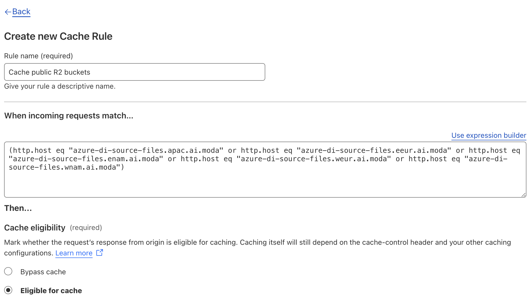Follow the Back link
Screen dimensions: 531x300
click(x=21, y=12)
